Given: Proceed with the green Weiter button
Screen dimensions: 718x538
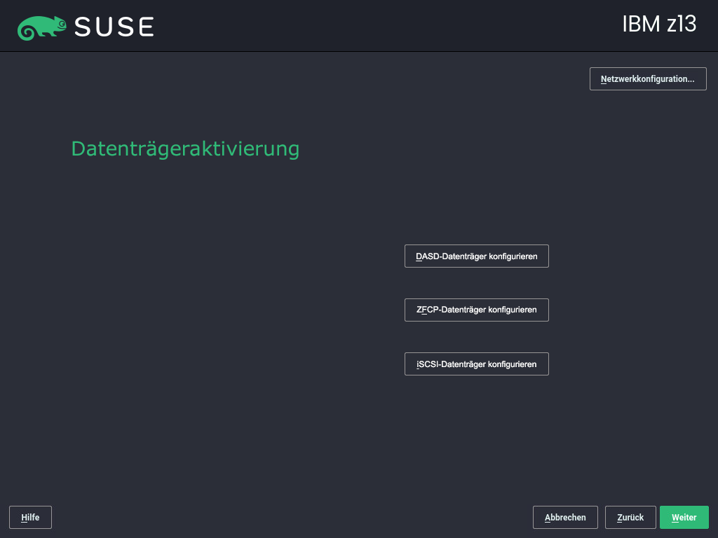Looking at the screenshot, I should [x=684, y=517].
